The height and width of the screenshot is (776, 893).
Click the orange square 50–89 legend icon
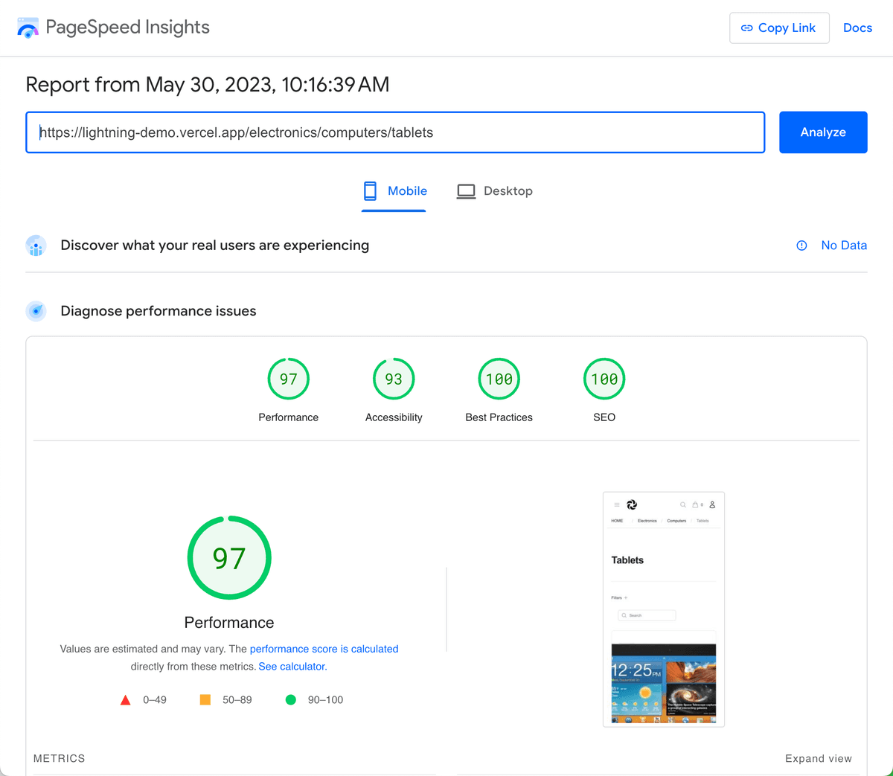pyautogui.click(x=205, y=699)
